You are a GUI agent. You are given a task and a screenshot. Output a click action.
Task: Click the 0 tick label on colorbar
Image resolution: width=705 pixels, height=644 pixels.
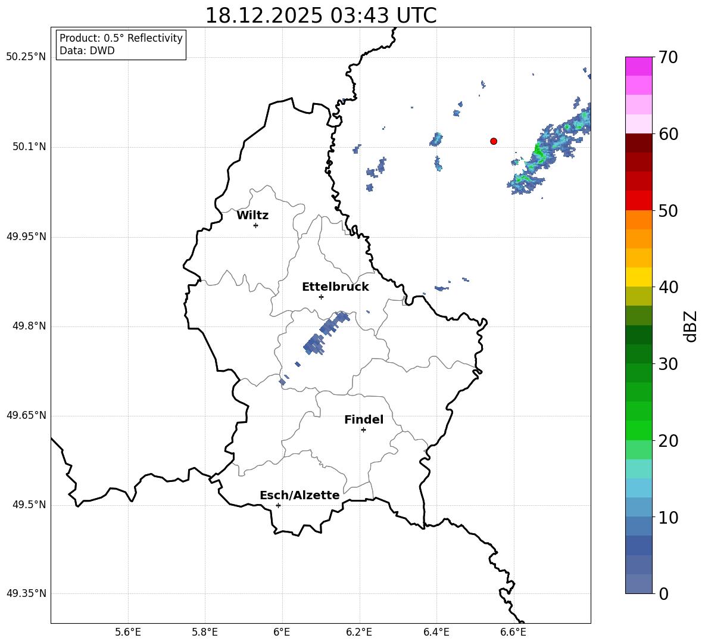664,593
